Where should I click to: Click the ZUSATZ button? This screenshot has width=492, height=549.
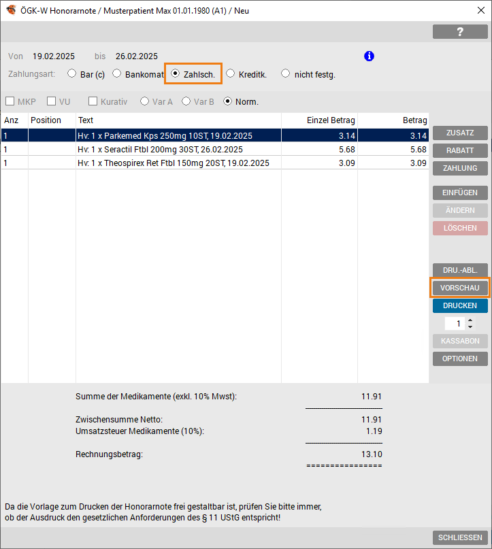coord(460,133)
